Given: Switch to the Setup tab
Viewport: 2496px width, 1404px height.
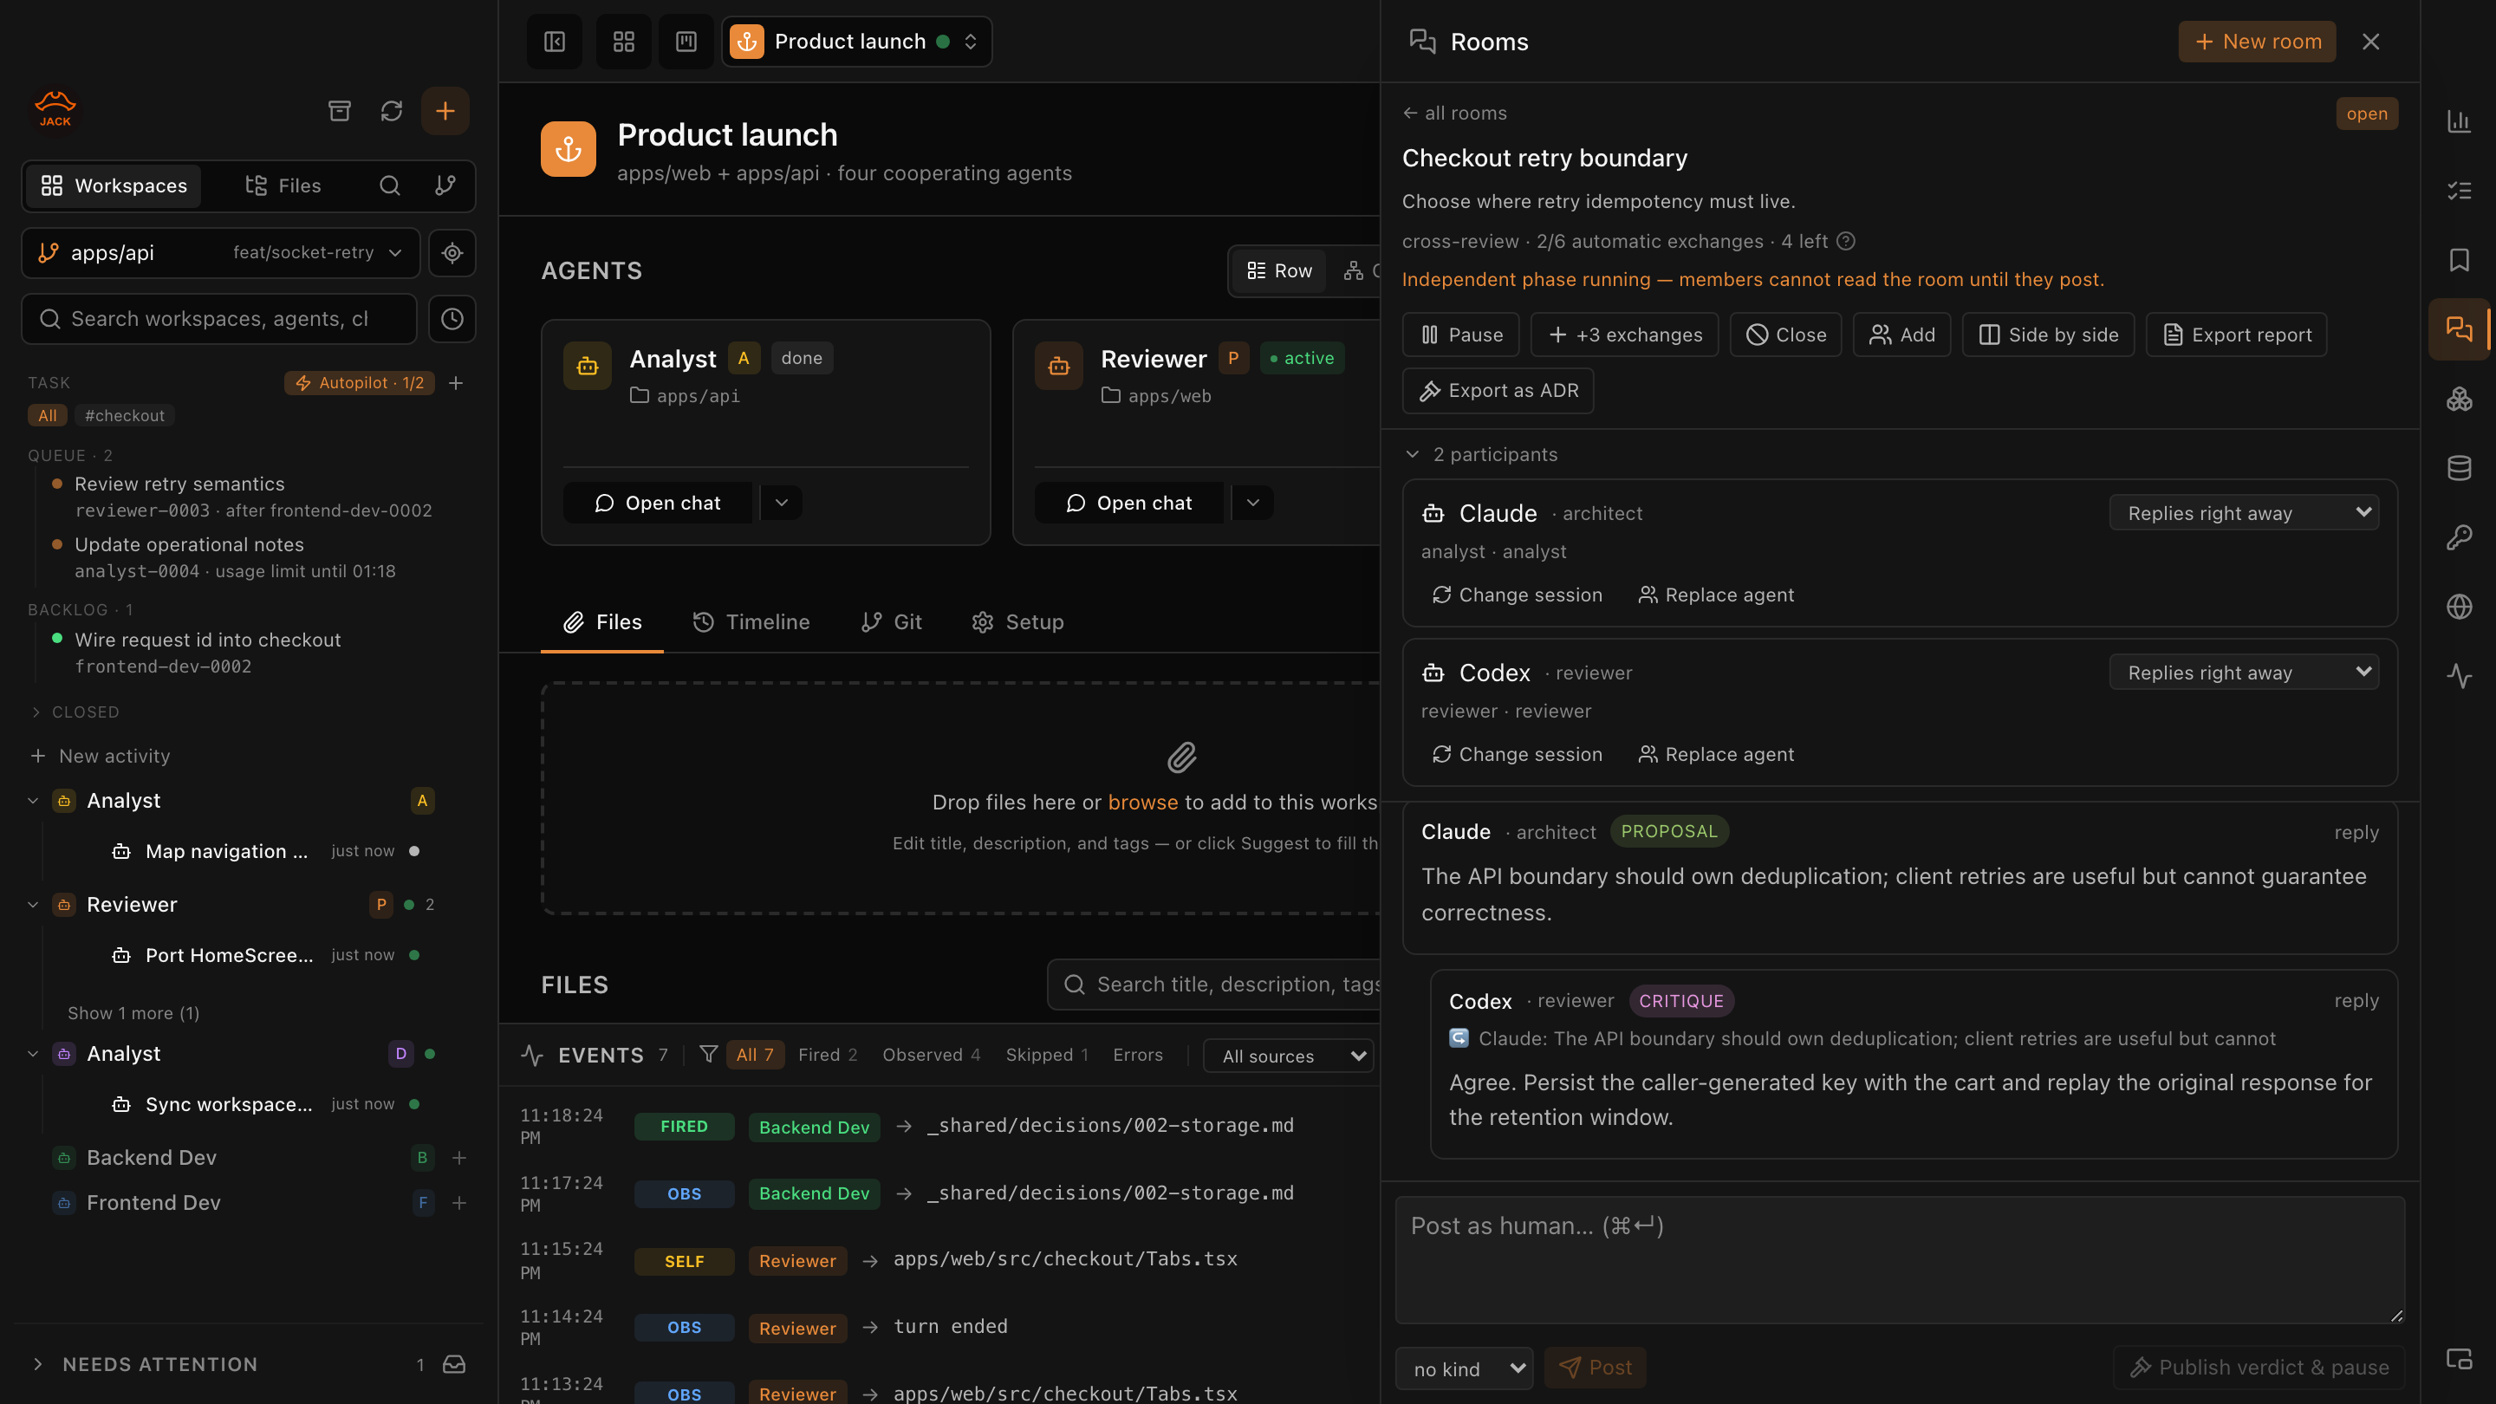Looking at the screenshot, I should (1017, 622).
